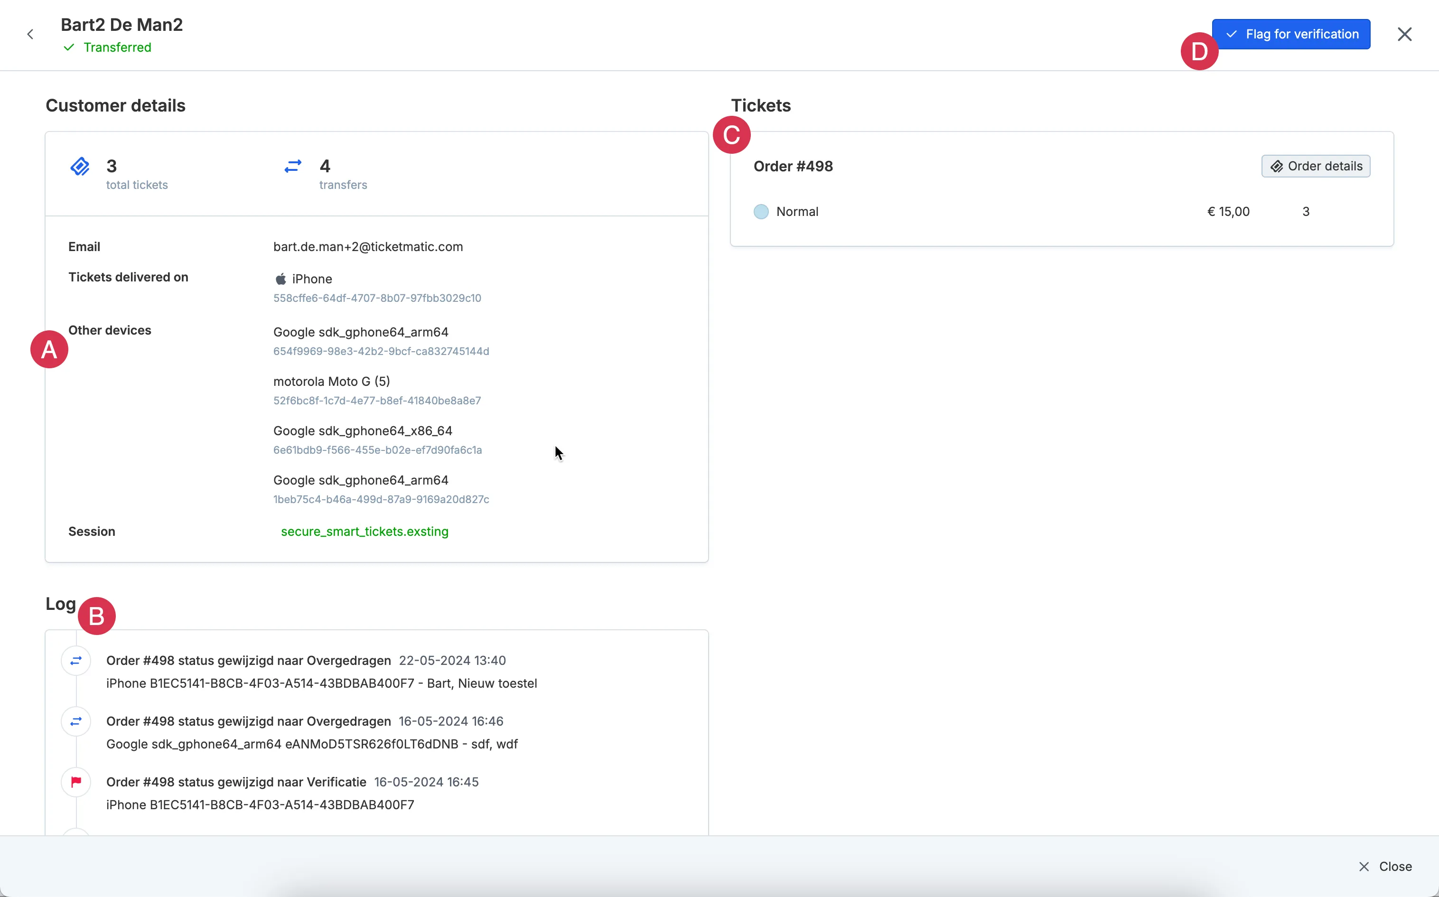Image resolution: width=1439 pixels, height=897 pixels.
Task: Click the secure_smart_tickets.exsting session link
Action: [364, 532]
